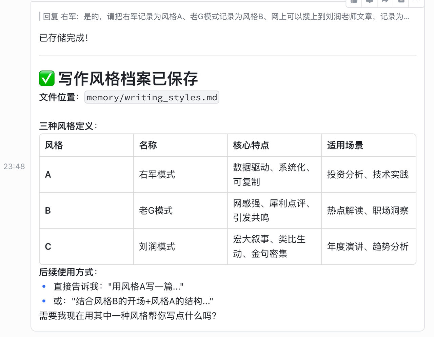This screenshot has width=434, height=337.
Task: Click the 已存储完成! text
Action: pos(64,38)
